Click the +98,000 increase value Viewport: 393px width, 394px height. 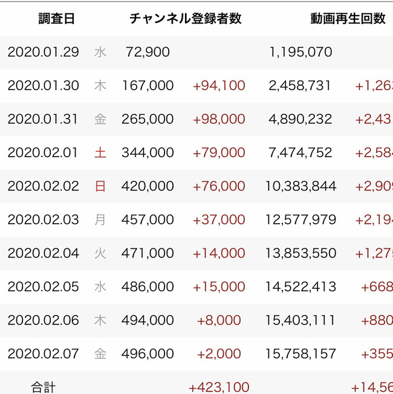(219, 119)
